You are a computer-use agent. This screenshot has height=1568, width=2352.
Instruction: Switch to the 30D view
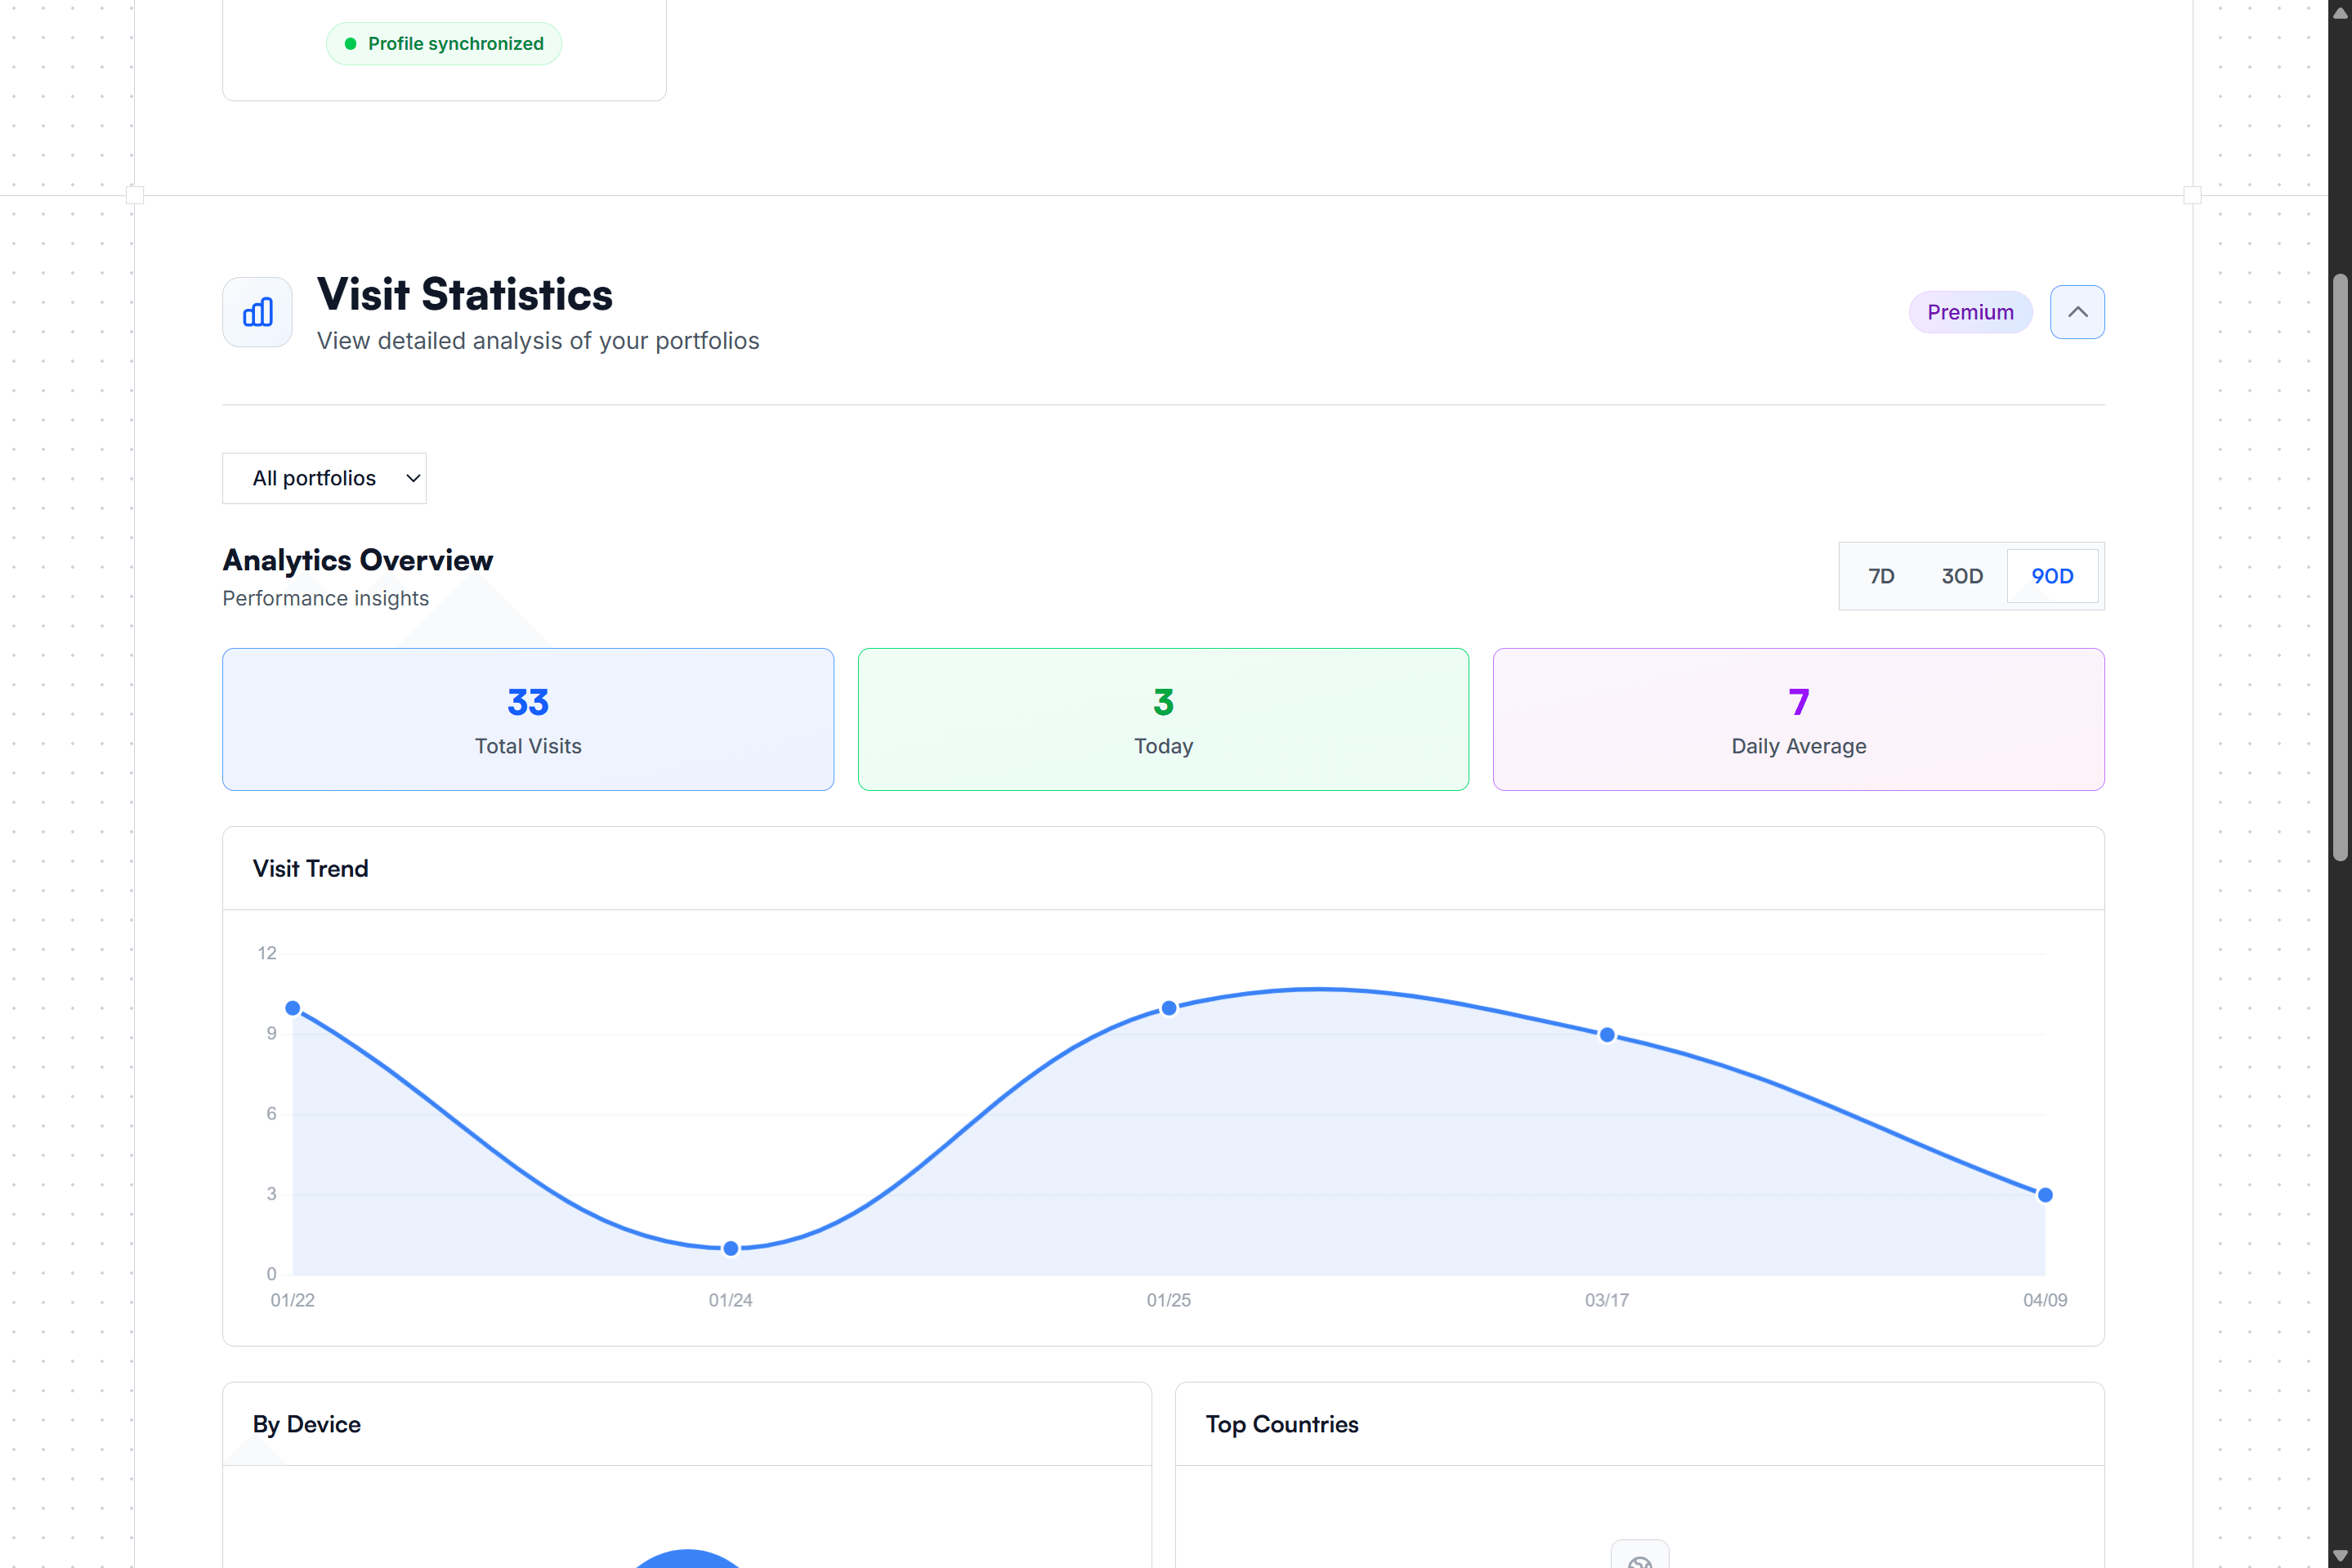[x=1962, y=576]
